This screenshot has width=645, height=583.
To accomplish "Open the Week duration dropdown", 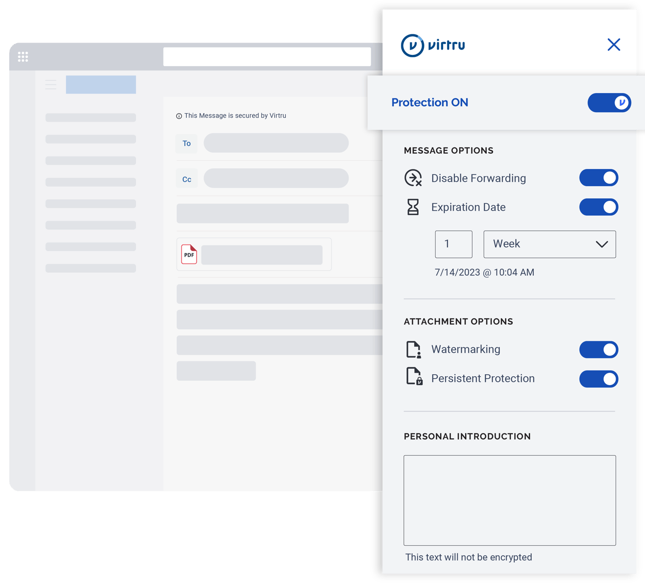I will (x=549, y=244).
